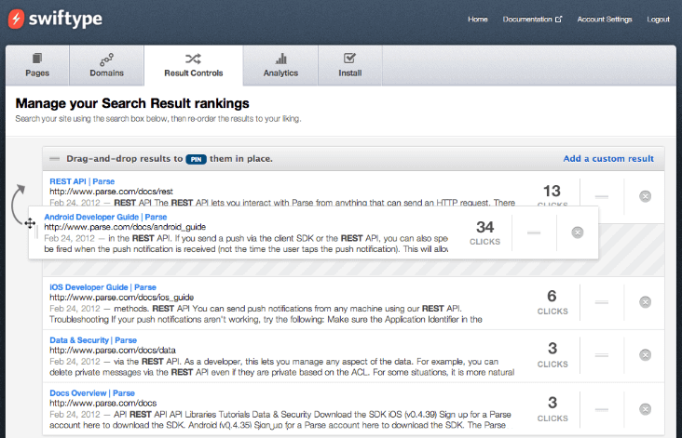Viewport: 682px width, 438px height.
Task: Click pin dash icon on REST API row
Action: point(602,196)
